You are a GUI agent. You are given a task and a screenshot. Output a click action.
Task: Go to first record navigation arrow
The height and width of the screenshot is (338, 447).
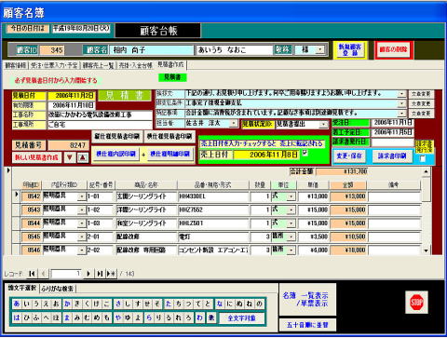[x=32, y=274]
